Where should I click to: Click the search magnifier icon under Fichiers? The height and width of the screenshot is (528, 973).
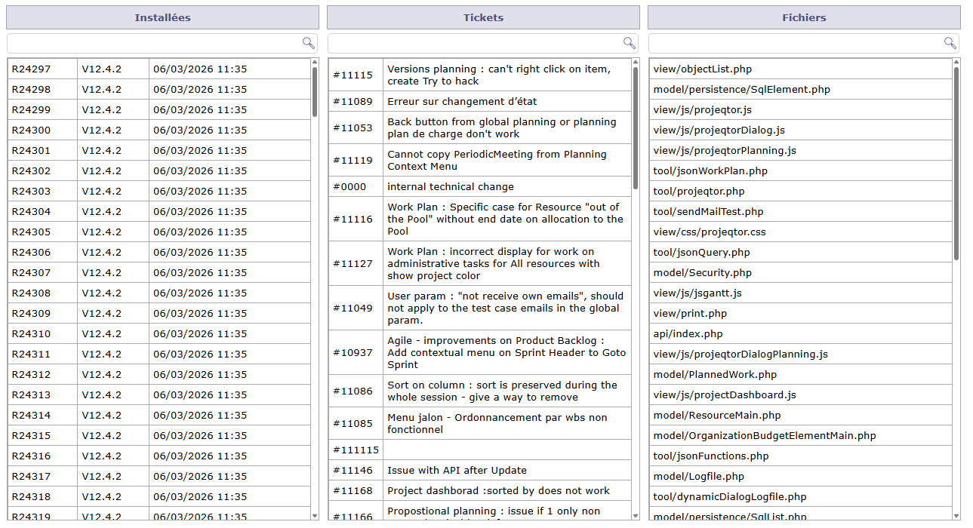pyautogui.click(x=950, y=43)
